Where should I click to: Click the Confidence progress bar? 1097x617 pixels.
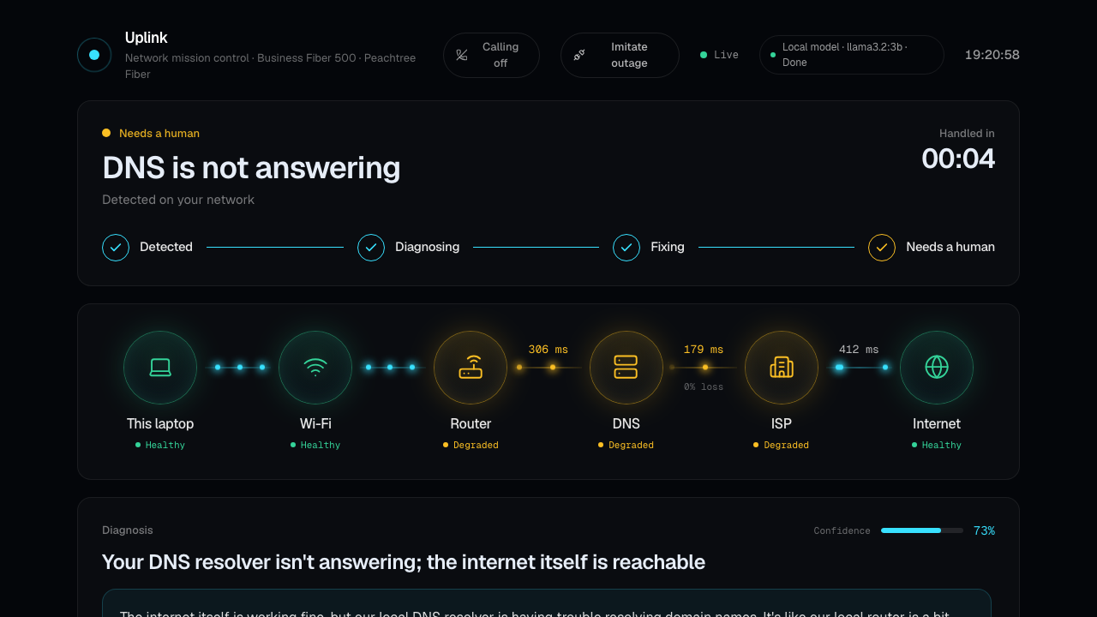tap(922, 530)
